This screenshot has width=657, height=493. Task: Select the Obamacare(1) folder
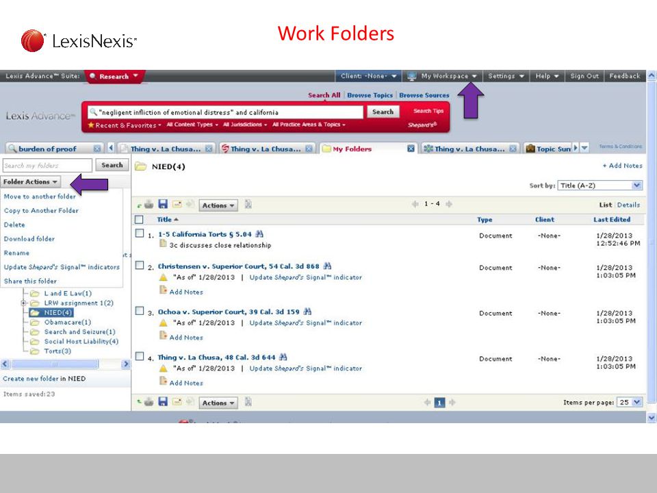[68, 322]
